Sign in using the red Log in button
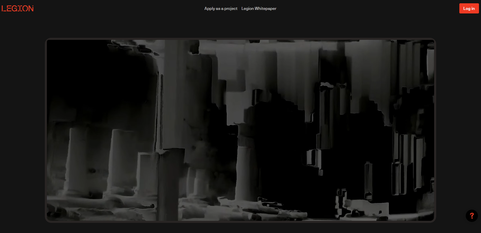Image resolution: width=481 pixels, height=233 pixels. tap(469, 8)
